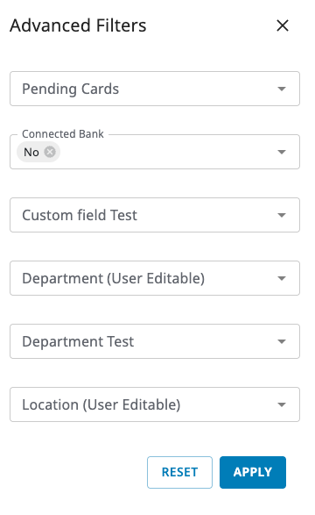Apply filters with the APPLY button

[253, 472]
